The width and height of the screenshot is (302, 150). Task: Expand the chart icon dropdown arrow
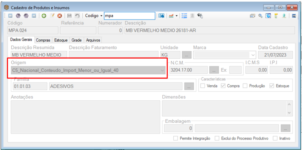[x=176, y=16]
